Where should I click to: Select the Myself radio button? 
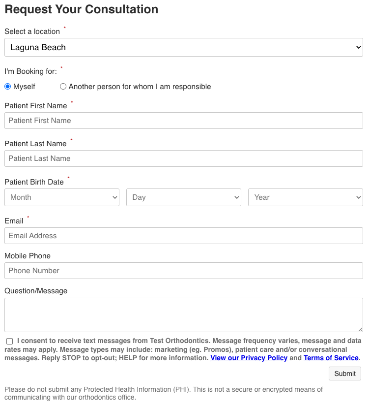click(x=8, y=87)
